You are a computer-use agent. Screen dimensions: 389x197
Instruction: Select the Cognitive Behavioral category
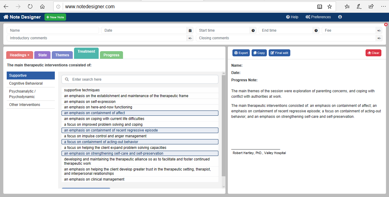pyautogui.click(x=31, y=83)
